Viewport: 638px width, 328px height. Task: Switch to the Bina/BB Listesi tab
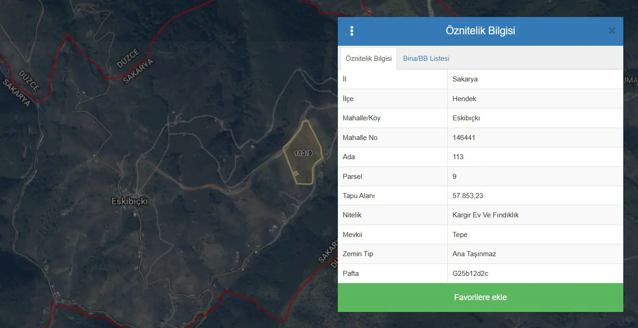pyautogui.click(x=426, y=59)
